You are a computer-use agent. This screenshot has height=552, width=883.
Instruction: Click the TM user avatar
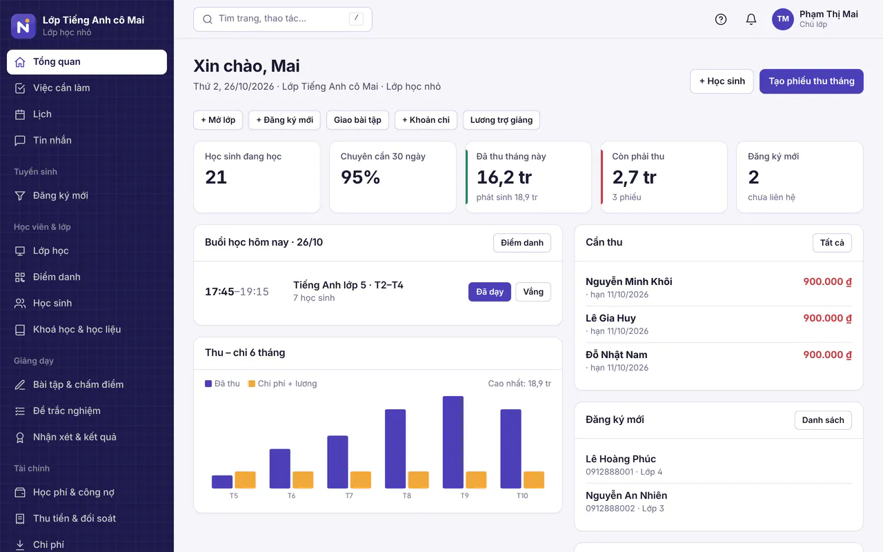tap(783, 19)
